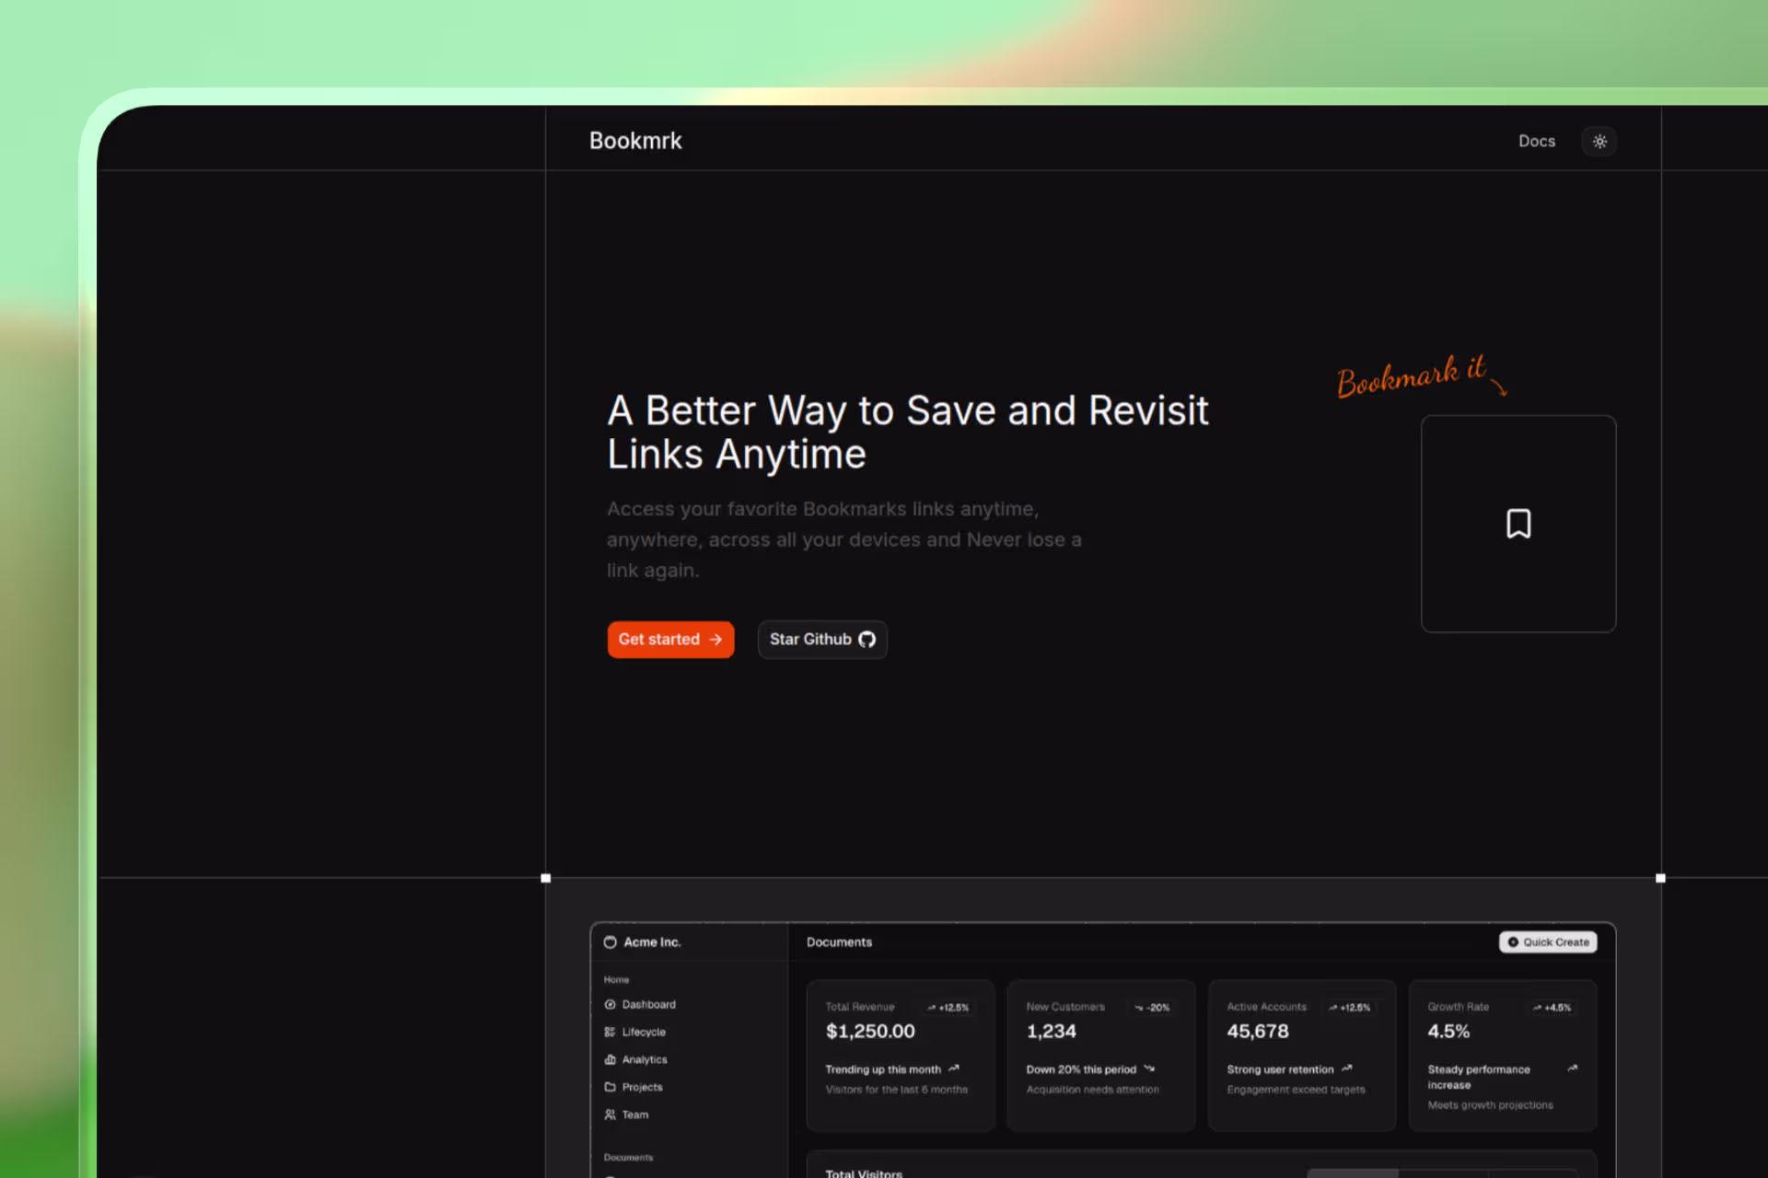Screen dimensions: 1768x1178
Task: Click the bookmark icon in the card
Action: tap(1518, 524)
